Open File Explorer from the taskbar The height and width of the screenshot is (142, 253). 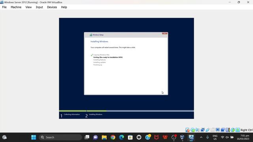[104, 137]
